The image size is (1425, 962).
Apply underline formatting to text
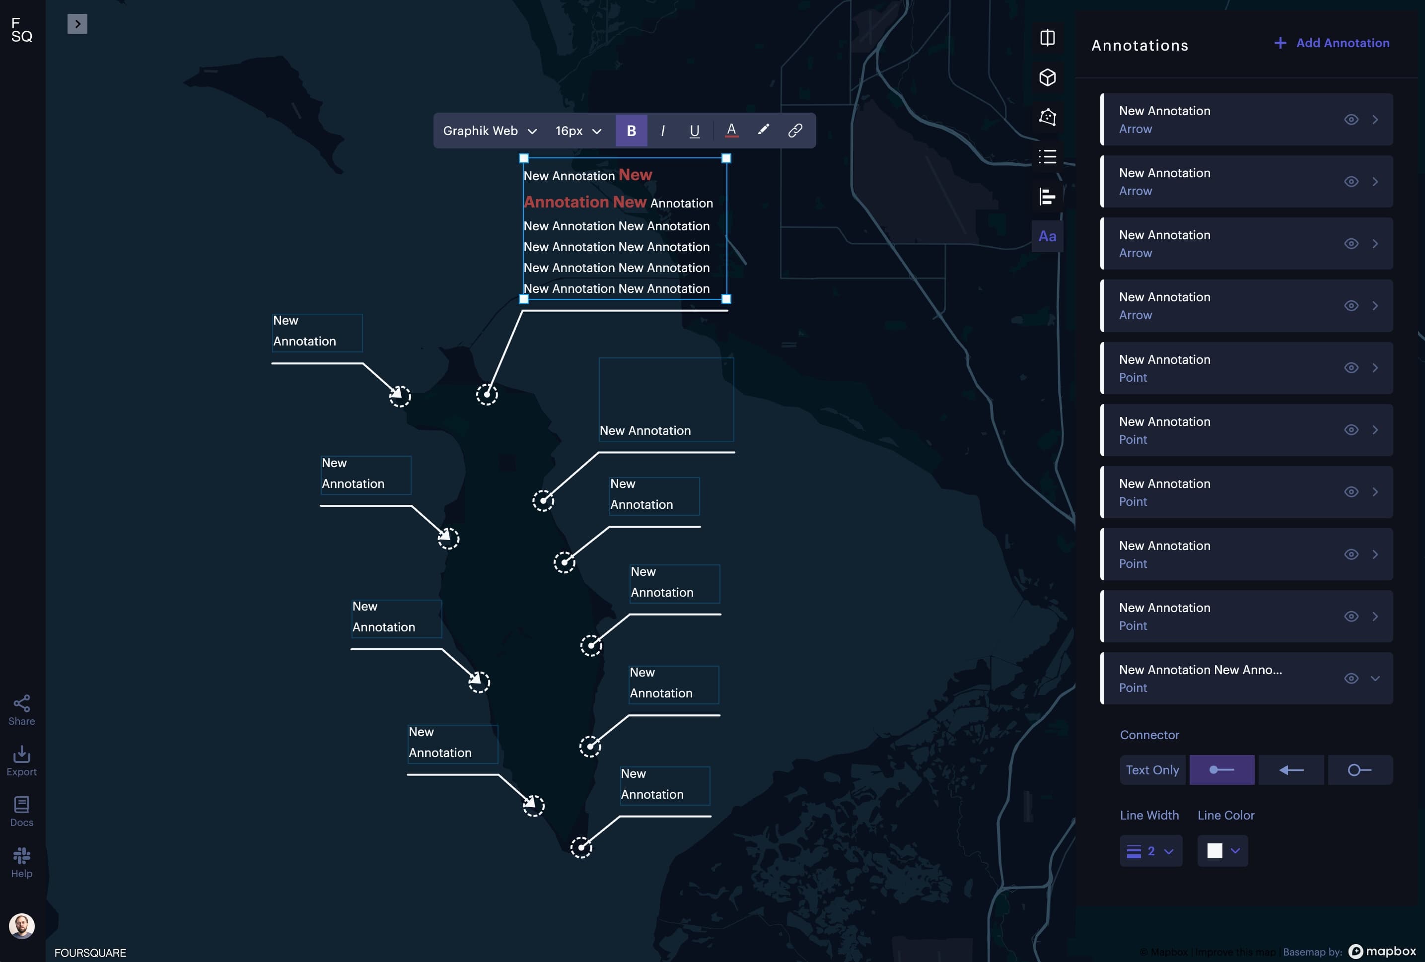pos(694,131)
